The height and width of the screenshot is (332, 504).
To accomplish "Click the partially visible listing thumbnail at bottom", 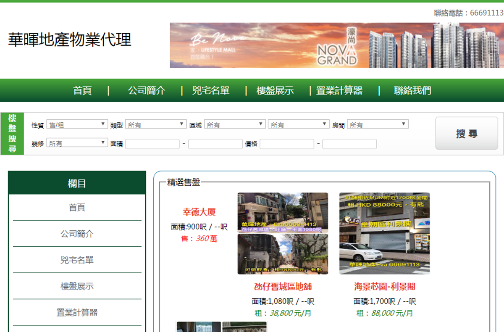I will coord(222,327).
